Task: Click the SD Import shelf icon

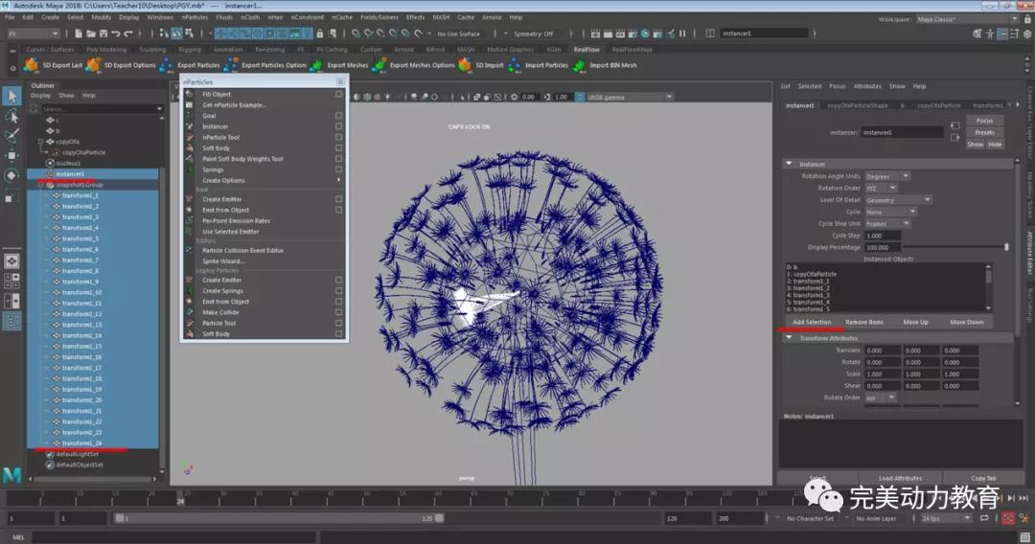Action: 465,65
